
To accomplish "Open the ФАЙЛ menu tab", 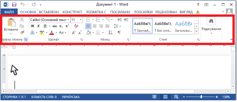I will coord(9,12).
